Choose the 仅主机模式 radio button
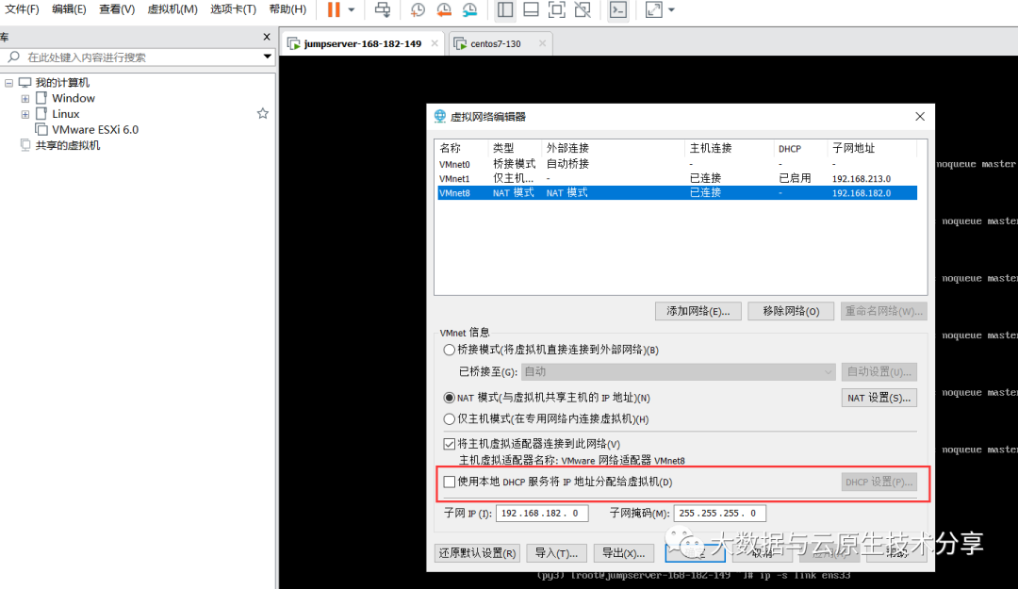The width and height of the screenshot is (1018, 589). tap(449, 418)
